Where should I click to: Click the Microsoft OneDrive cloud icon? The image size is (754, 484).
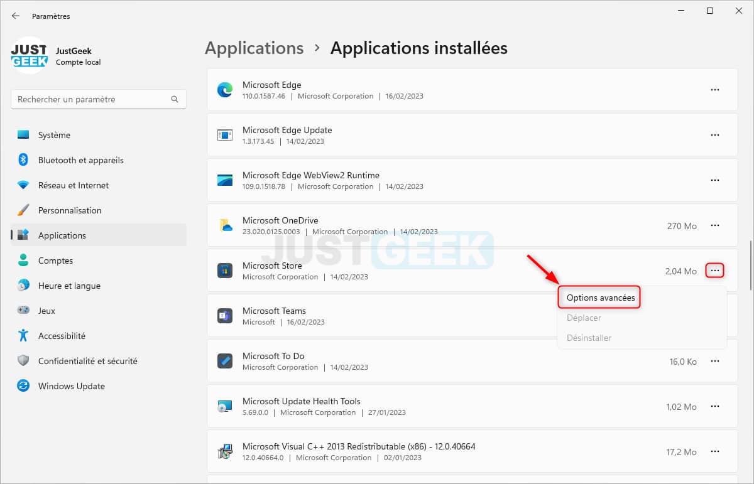226,225
